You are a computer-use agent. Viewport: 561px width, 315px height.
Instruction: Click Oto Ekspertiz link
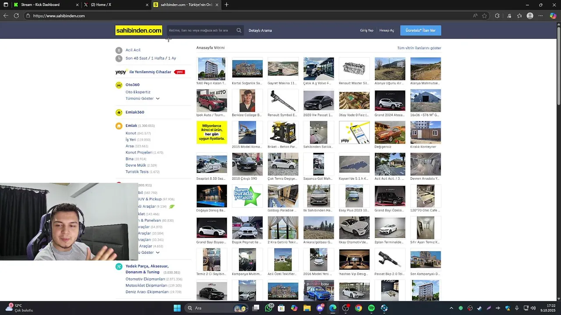tap(138, 92)
